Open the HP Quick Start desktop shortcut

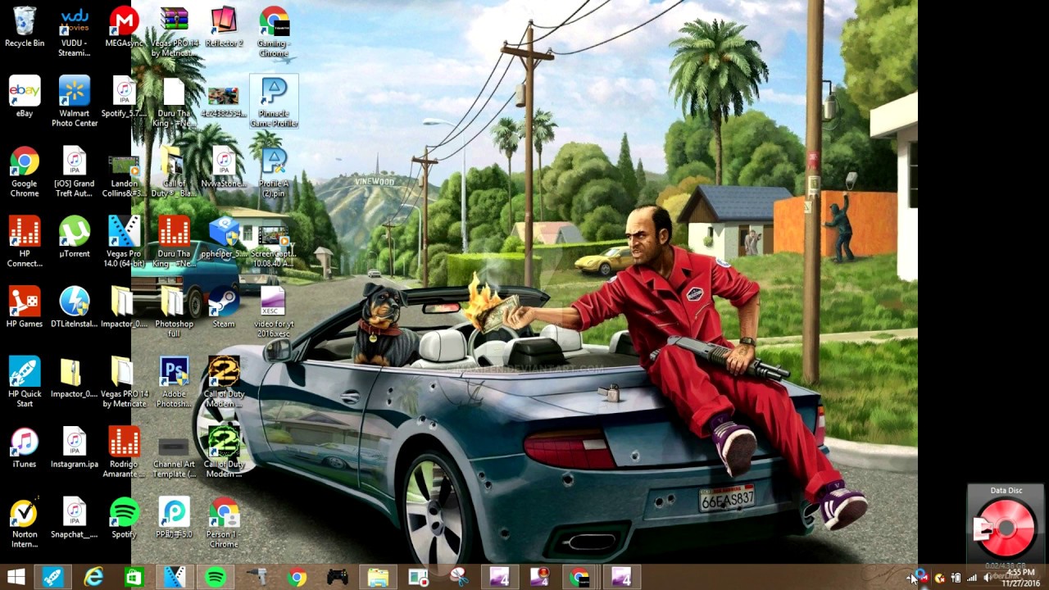pyautogui.click(x=25, y=383)
